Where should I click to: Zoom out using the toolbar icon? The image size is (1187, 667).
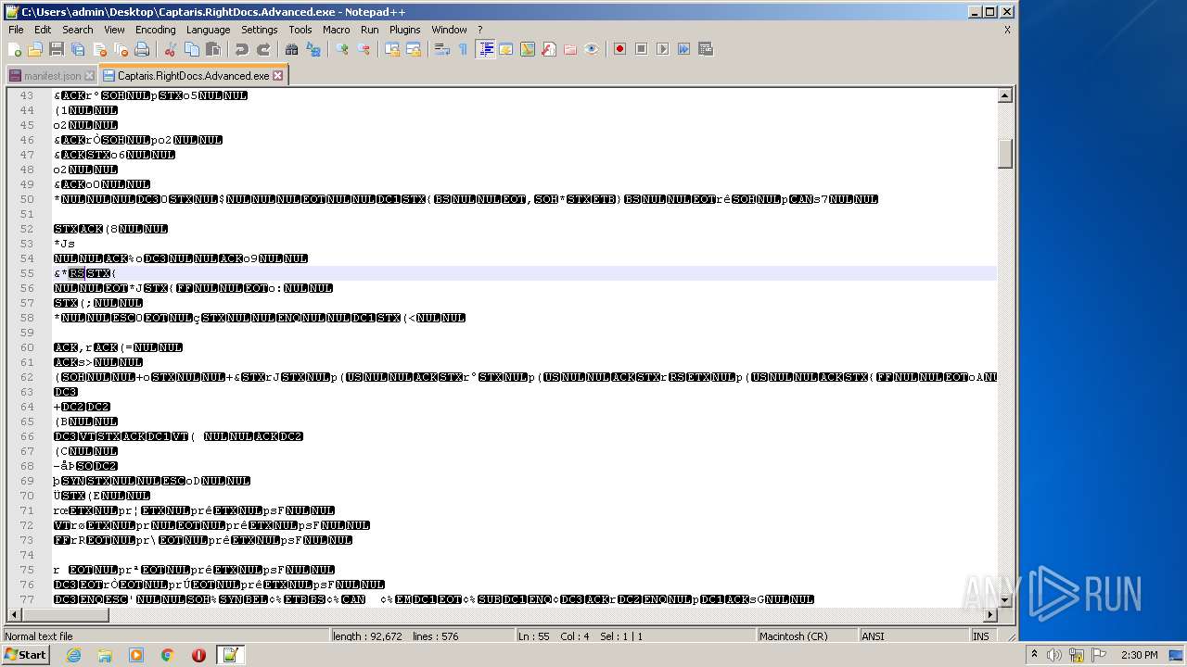pos(364,49)
